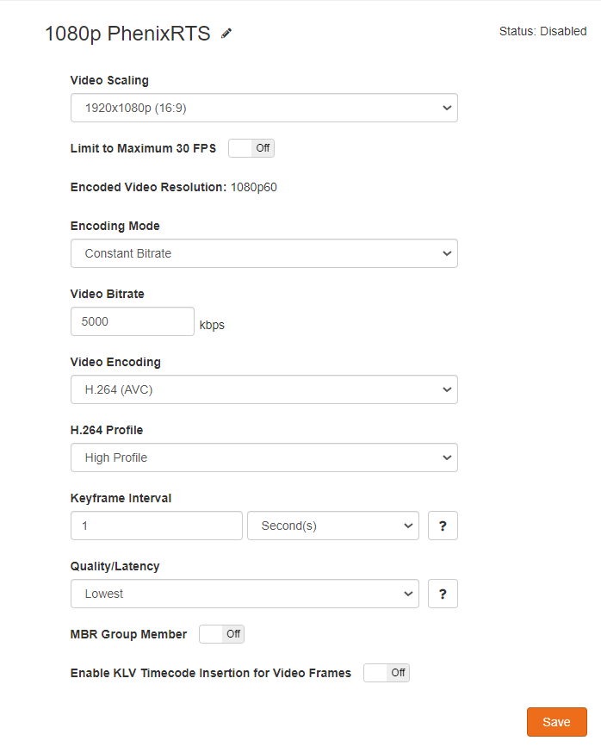601x753 pixels.
Task: Click the 1080p PhenixRTS title text
Action: point(127,34)
